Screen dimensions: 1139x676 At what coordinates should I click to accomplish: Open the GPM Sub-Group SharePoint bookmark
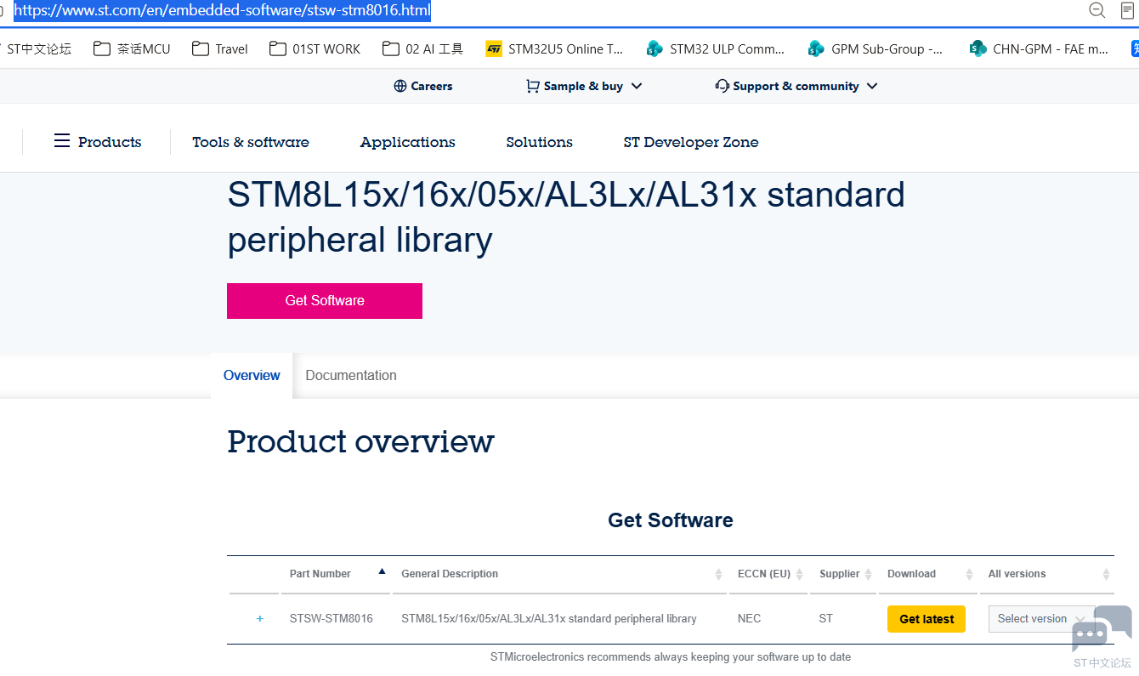(875, 48)
